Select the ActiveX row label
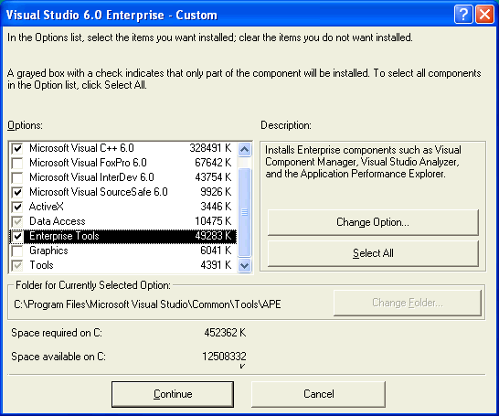 47,207
